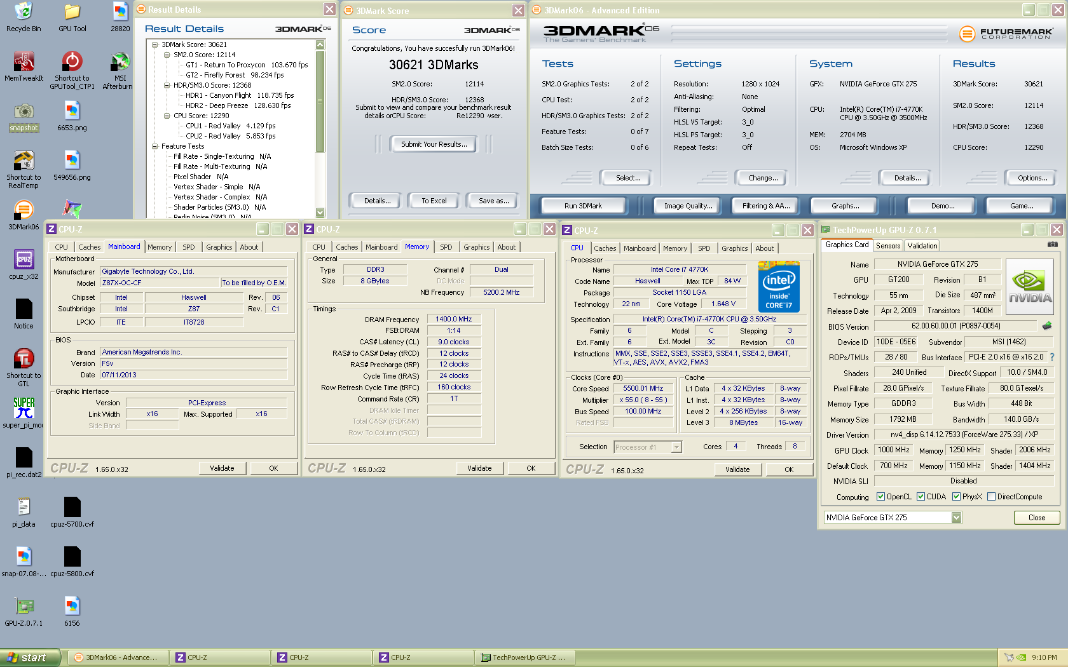This screenshot has width=1068, height=667.
Task: Open the cpuz-5800.cvf file icon
Action: click(x=72, y=562)
